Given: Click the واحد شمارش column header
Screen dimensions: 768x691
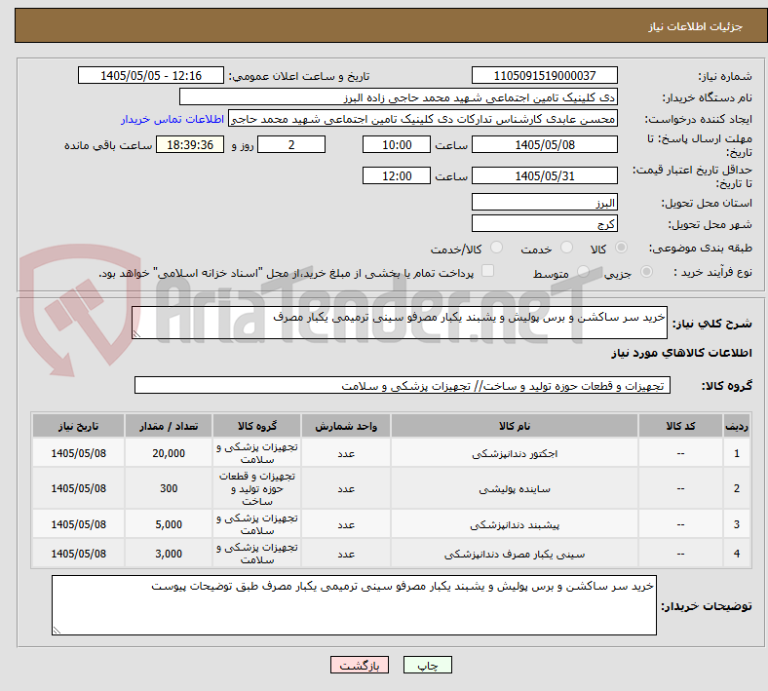Looking at the screenshot, I should (346, 426).
